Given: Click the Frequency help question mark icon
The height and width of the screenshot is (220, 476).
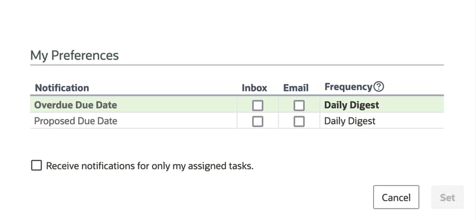Looking at the screenshot, I should 379,87.
